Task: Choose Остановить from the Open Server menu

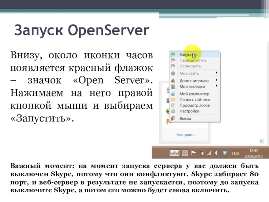Action: pyautogui.click(x=190, y=66)
